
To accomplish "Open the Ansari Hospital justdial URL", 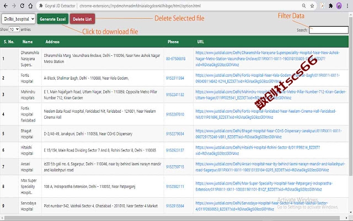I will coord(270,167).
